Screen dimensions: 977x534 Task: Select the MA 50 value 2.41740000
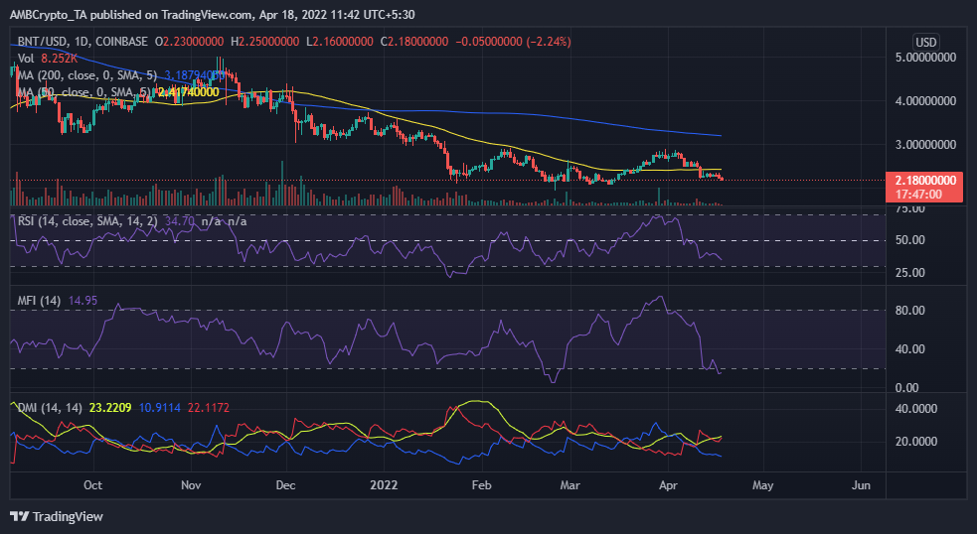tap(188, 92)
